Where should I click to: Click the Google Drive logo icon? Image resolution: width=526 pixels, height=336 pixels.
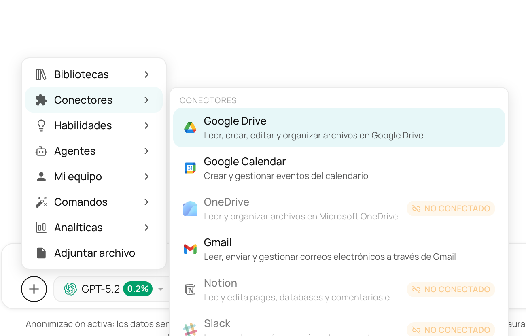point(190,128)
